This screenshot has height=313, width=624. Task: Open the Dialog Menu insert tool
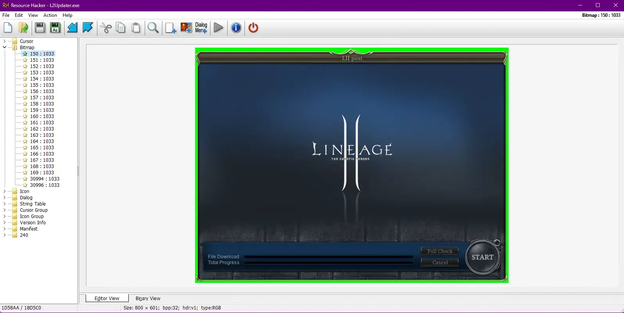point(201,28)
